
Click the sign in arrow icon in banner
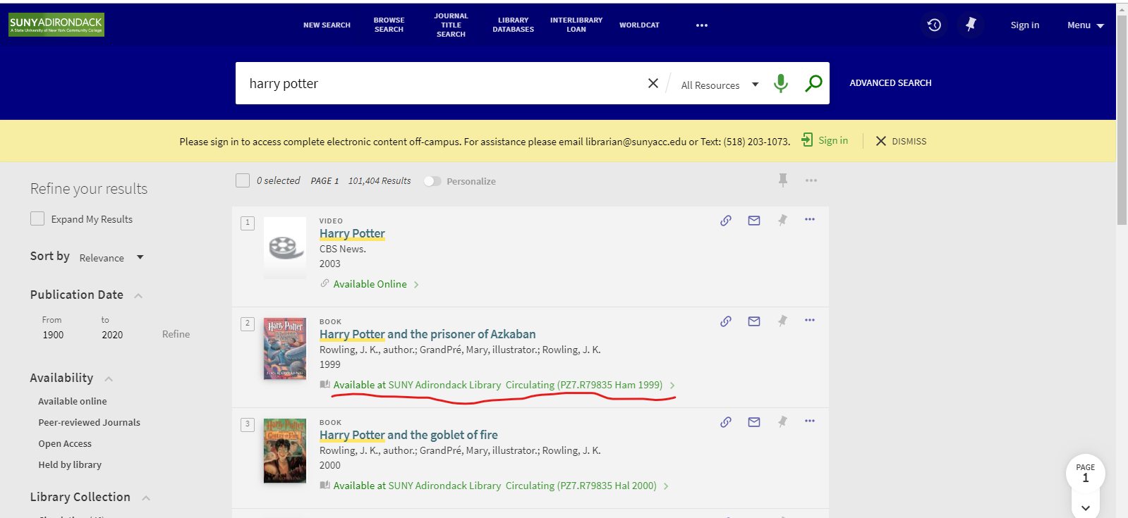tap(807, 140)
